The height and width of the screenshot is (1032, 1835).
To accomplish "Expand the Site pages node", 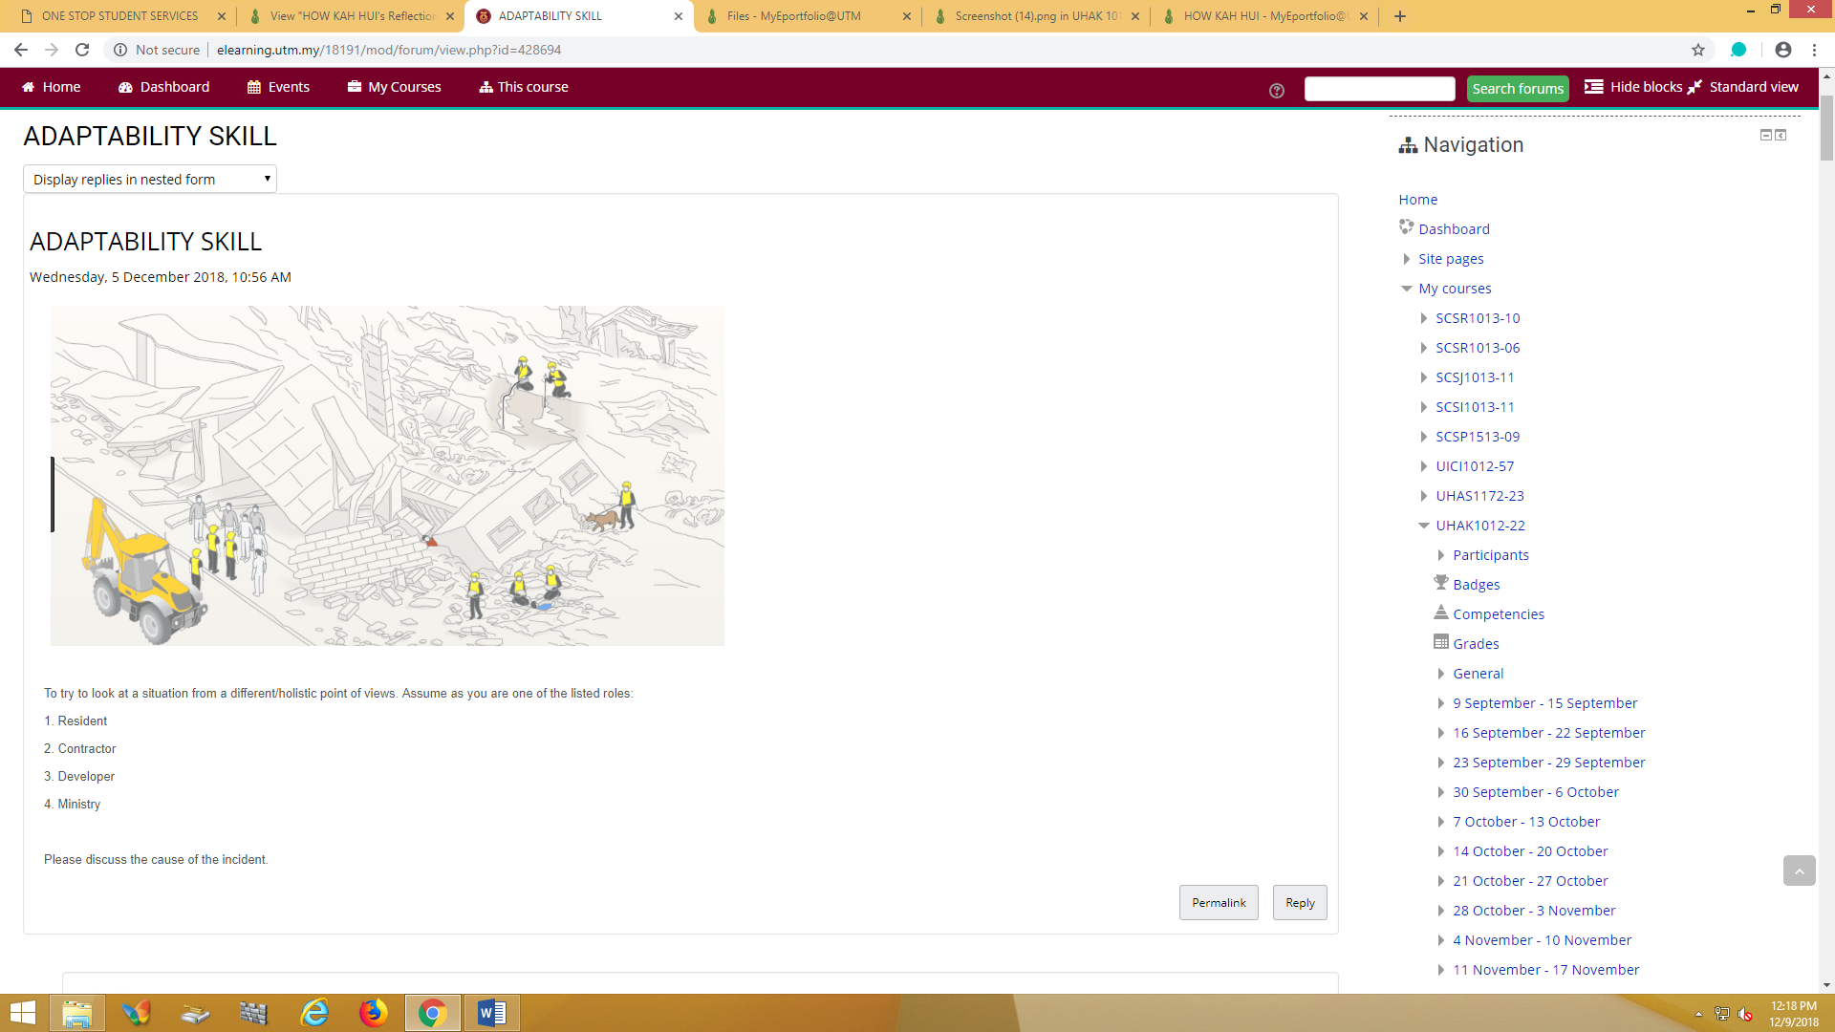I will tap(1406, 259).
